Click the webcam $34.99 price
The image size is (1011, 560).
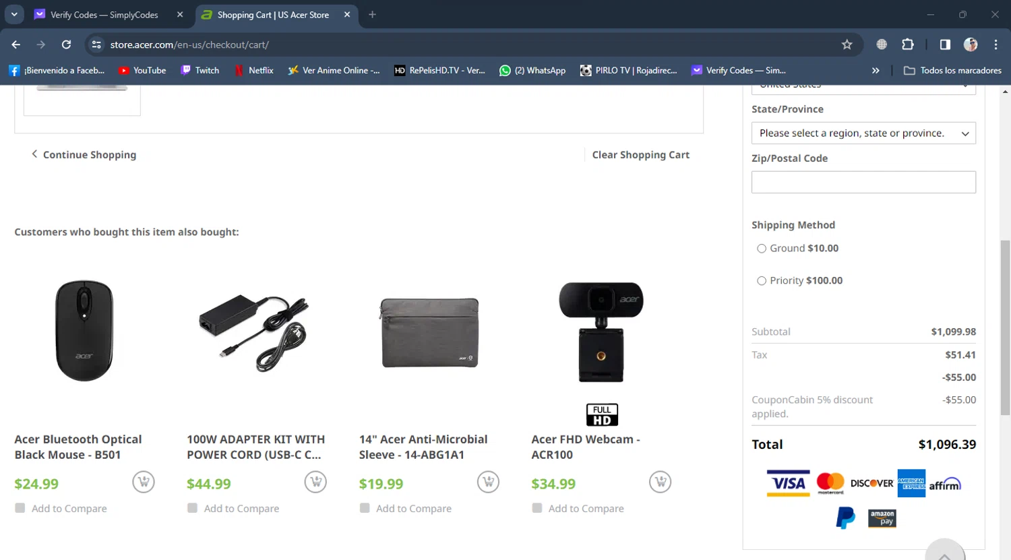coord(553,484)
